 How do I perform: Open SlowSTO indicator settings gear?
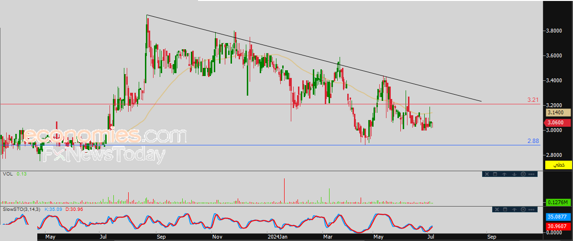[523, 209]
